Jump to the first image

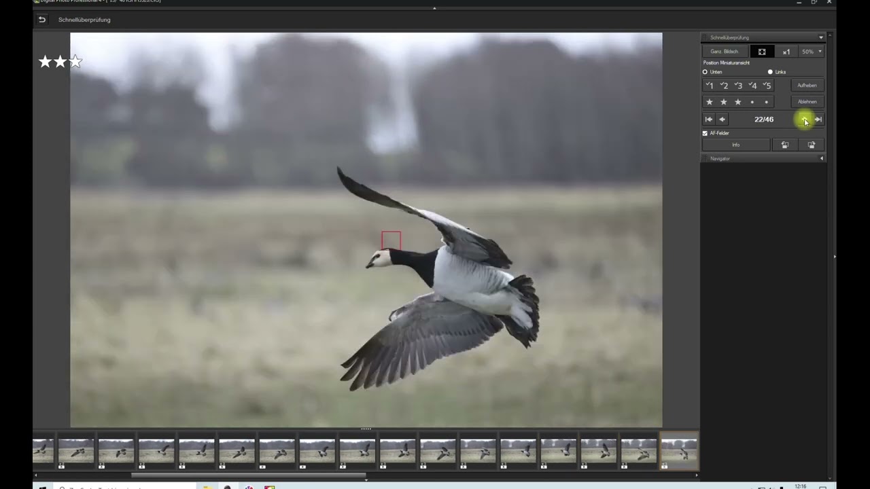[x=709, y=120]
